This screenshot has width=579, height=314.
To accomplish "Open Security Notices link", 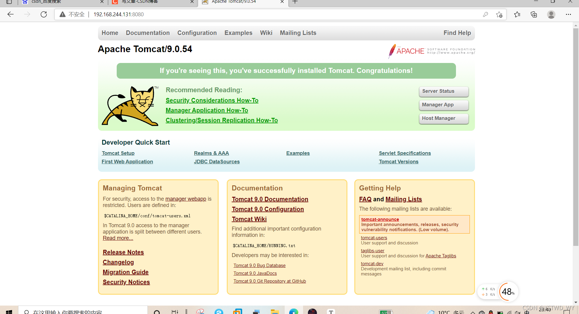I will click(x=126, y=282).
